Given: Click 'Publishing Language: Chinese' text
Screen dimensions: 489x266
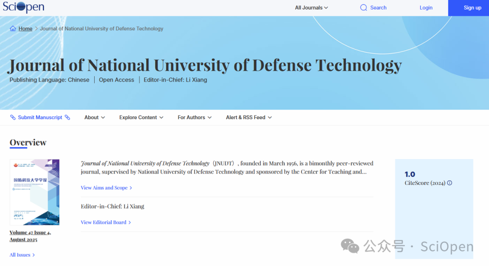Looking at the screenshot, I should point(49,80).
